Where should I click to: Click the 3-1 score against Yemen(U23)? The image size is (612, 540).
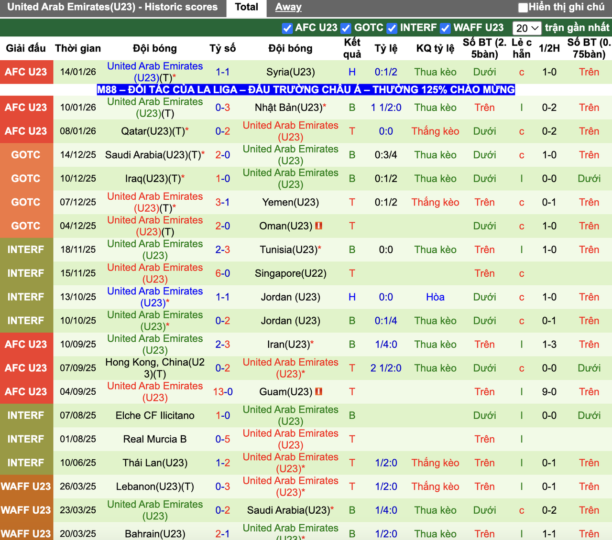pyautogui.click(x=223, y=202)
